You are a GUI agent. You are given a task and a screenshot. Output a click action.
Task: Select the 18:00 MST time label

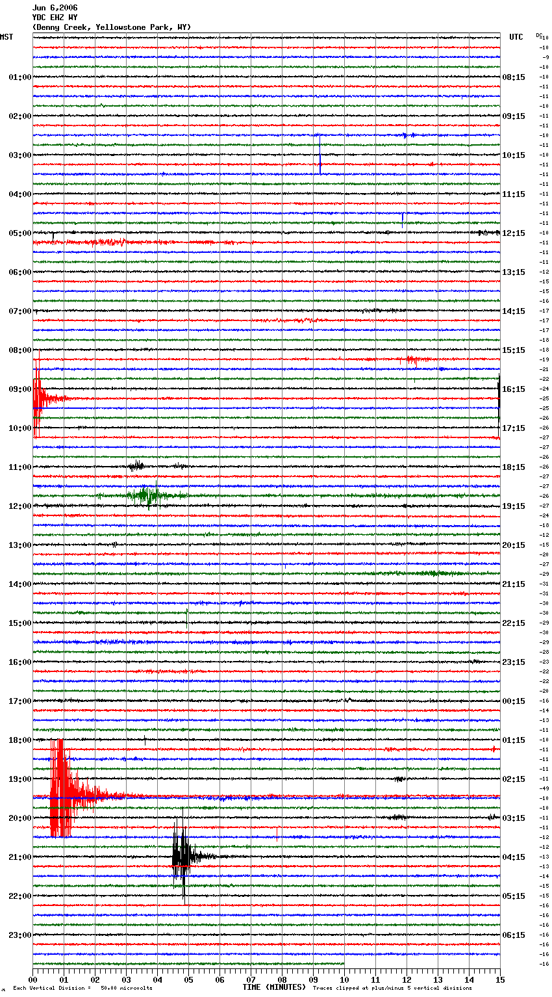[x=20, y=740]
